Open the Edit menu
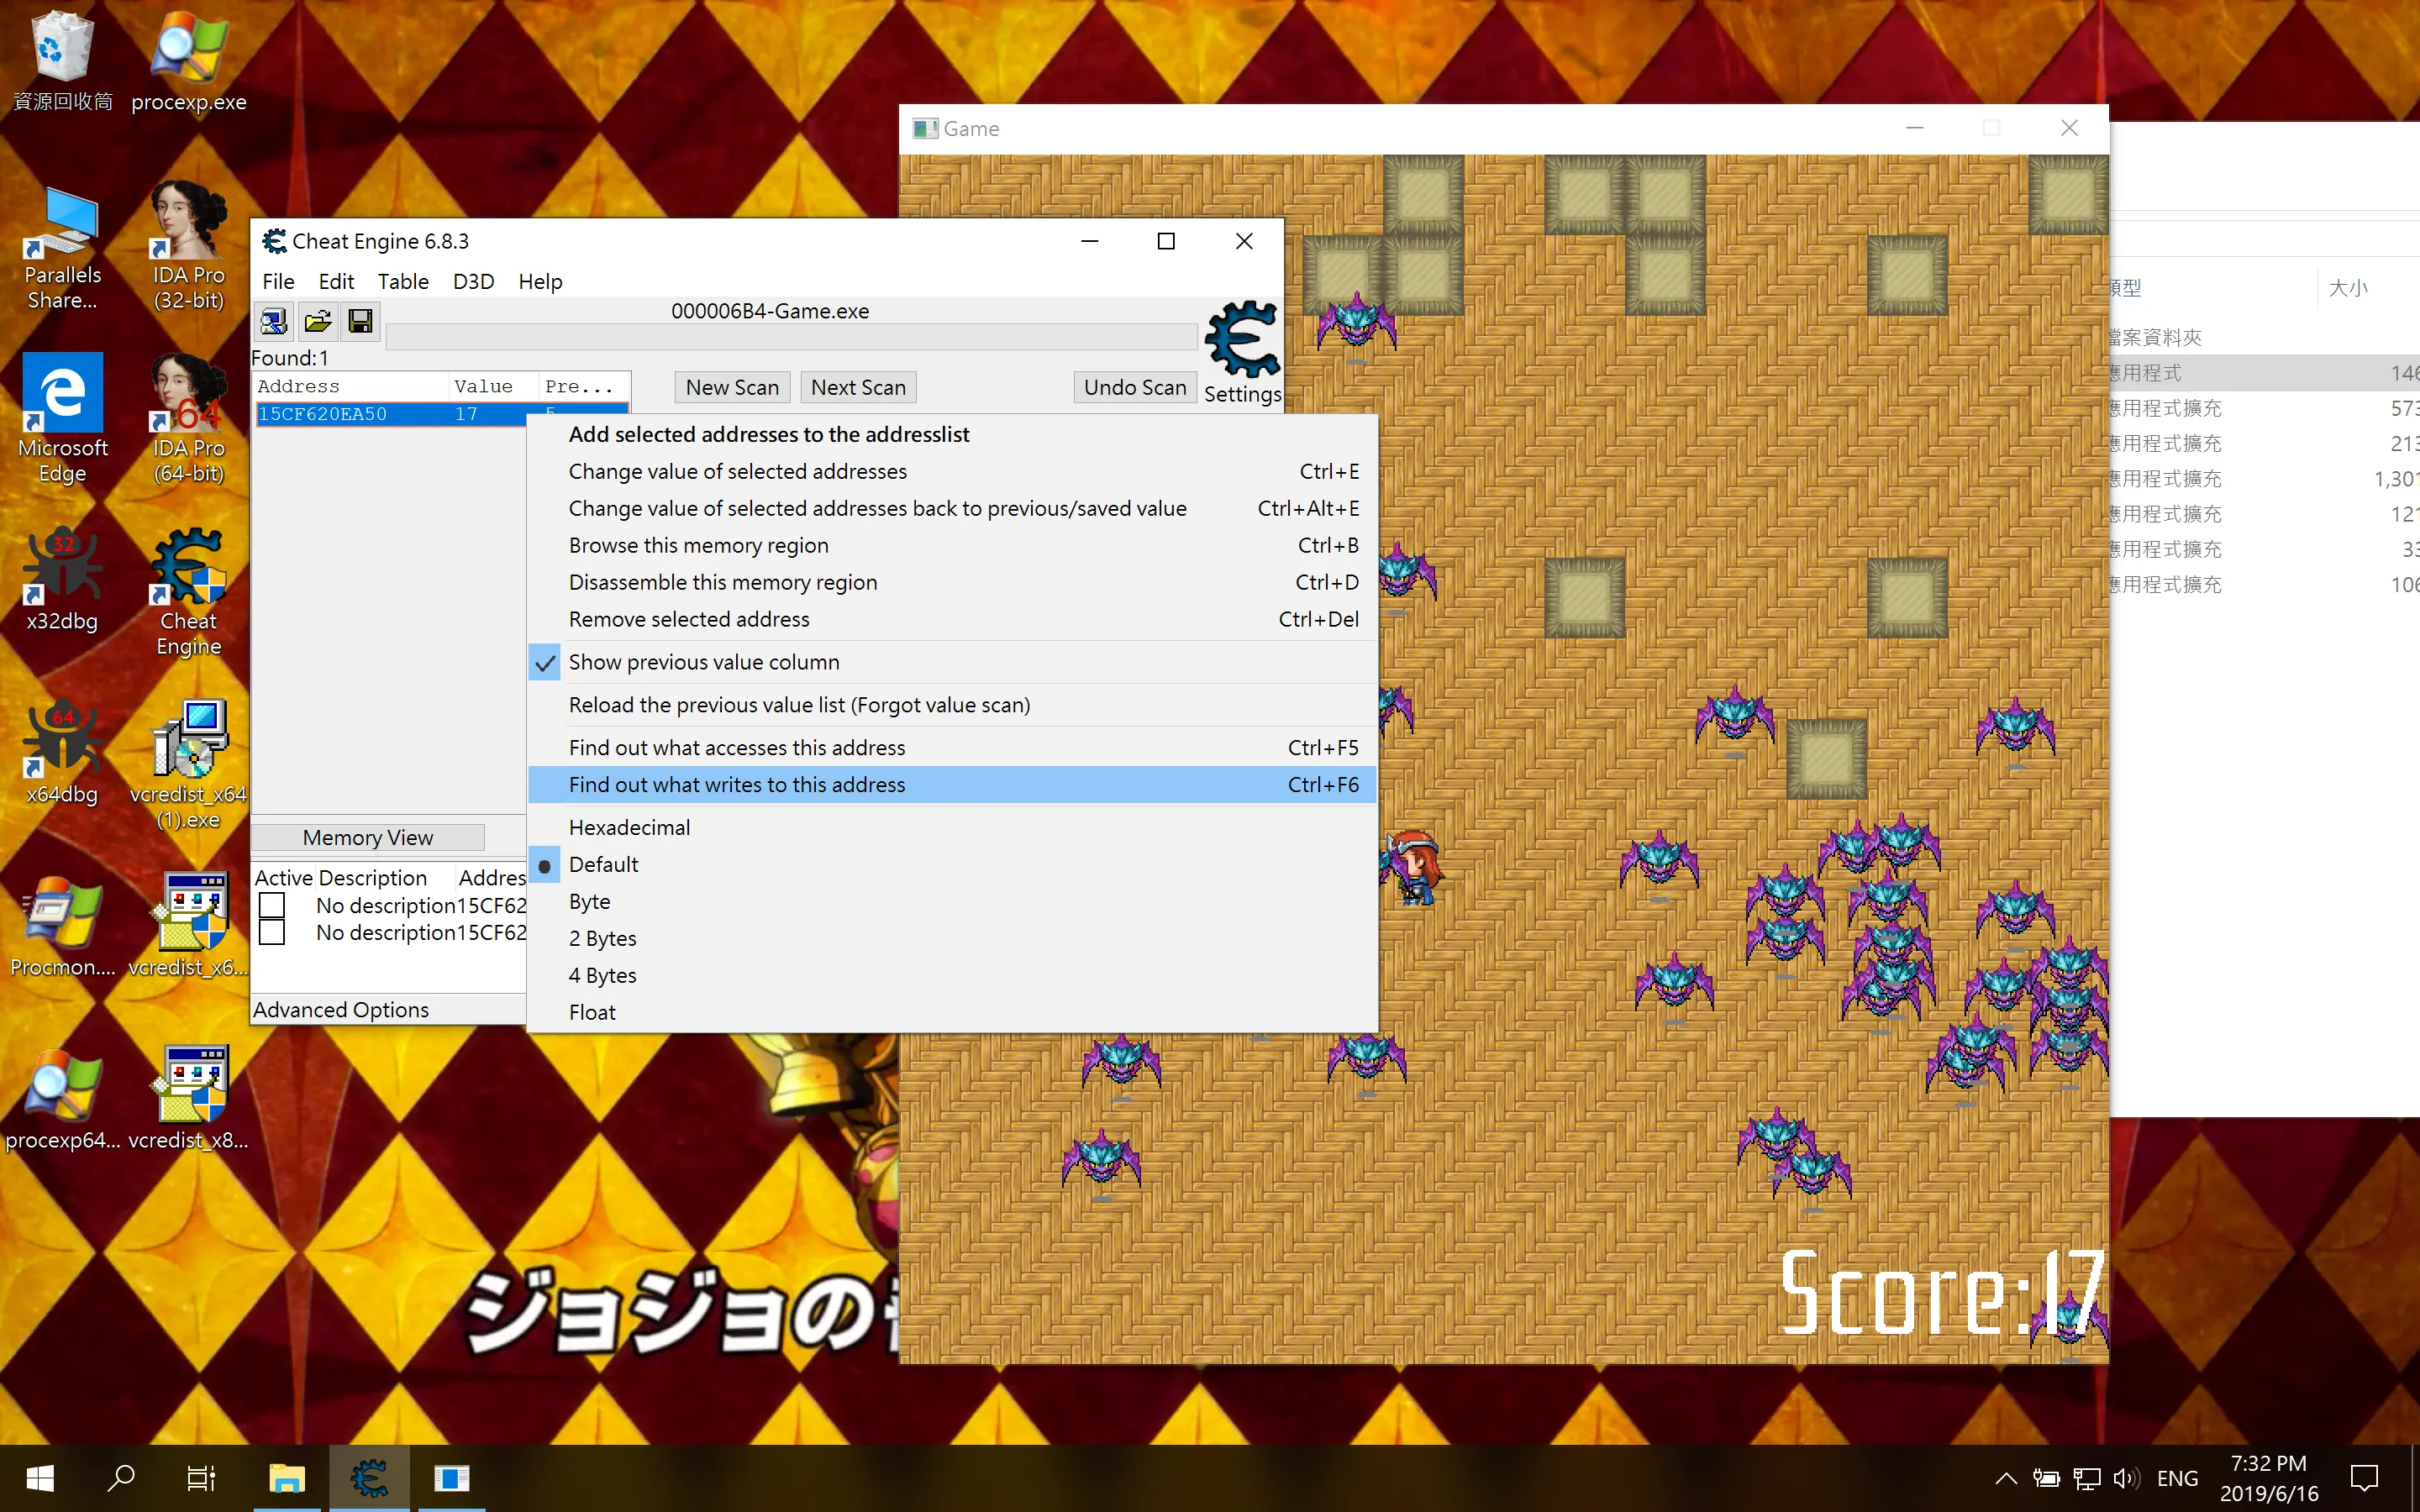The height and width of the screenshot is (1512, 2420). [x=336, y=282]
